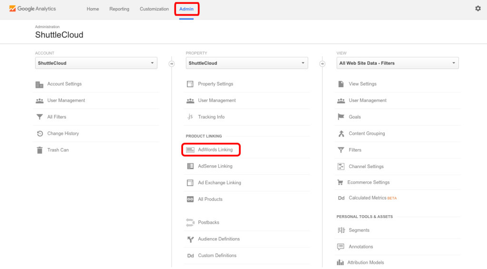
Task: Open account-level User Management link
Action: (66, 100)
